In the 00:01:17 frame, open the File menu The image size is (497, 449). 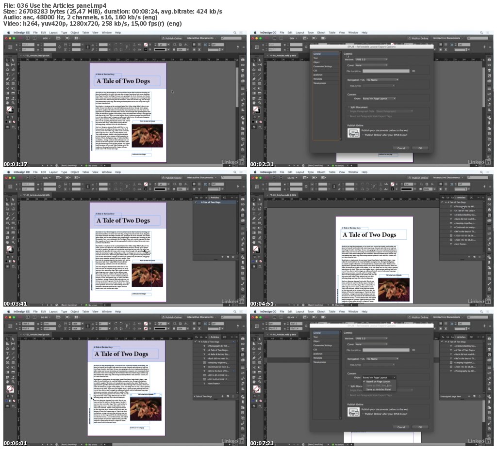coord(35,32)
